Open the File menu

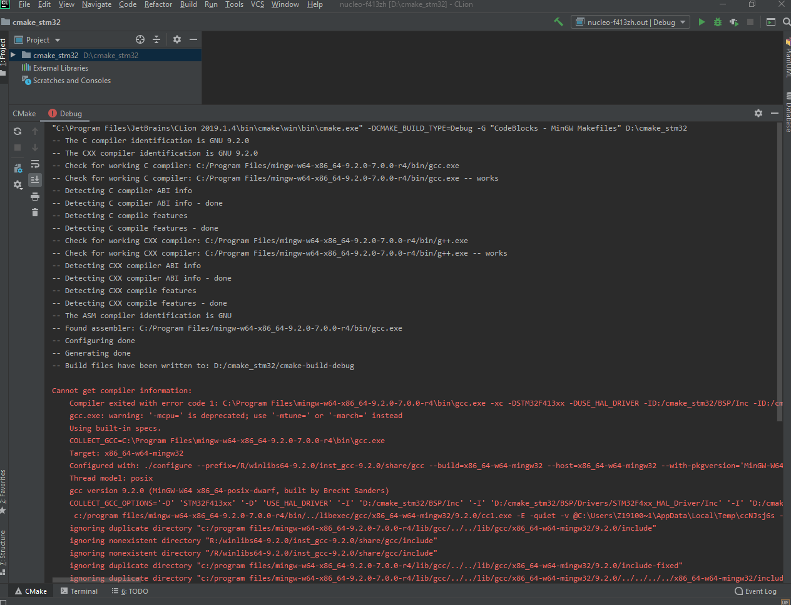[x=24, y=4]
